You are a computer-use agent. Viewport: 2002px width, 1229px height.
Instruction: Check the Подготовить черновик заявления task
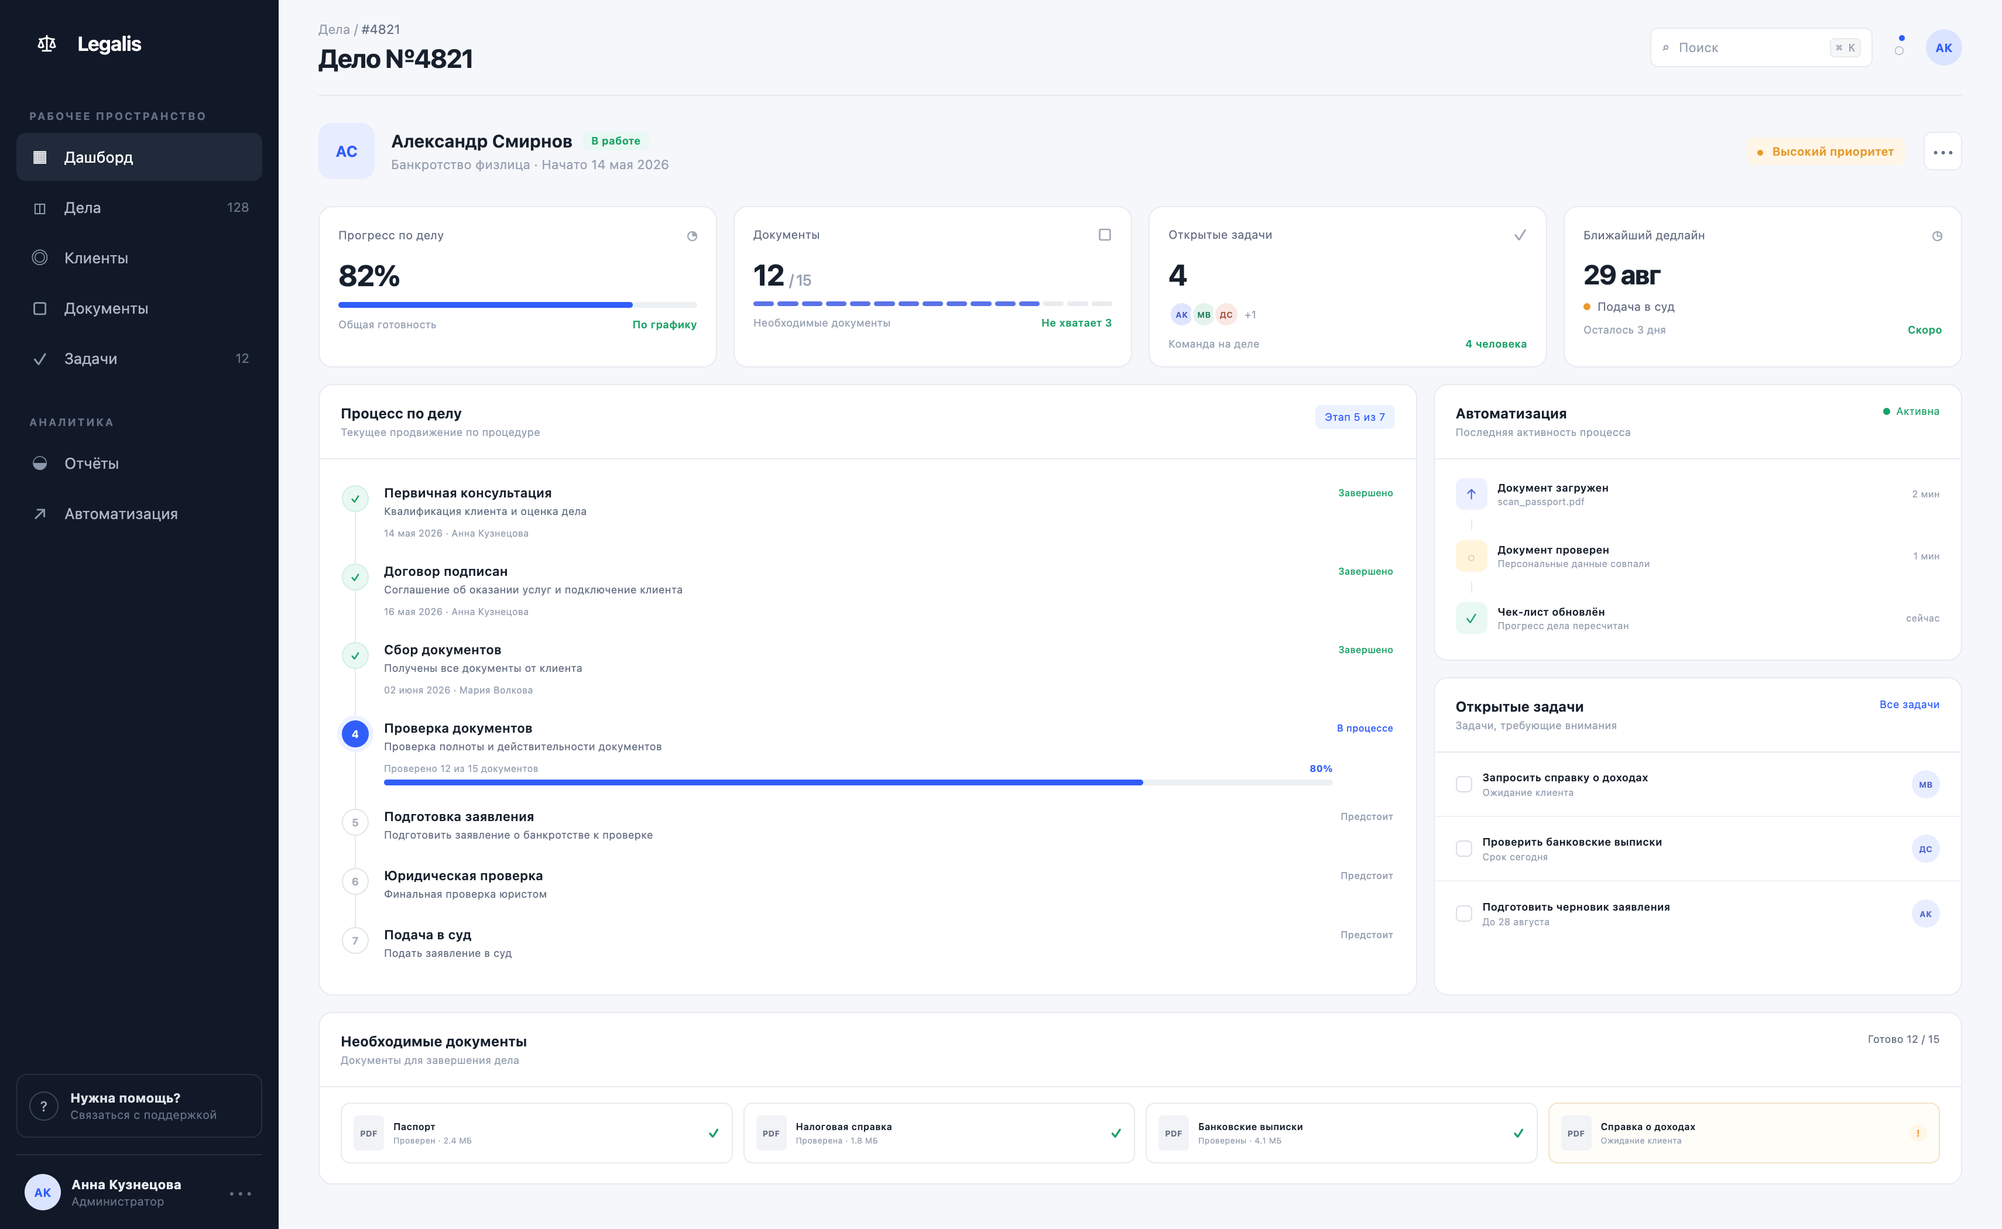[x=1464, y=914]
